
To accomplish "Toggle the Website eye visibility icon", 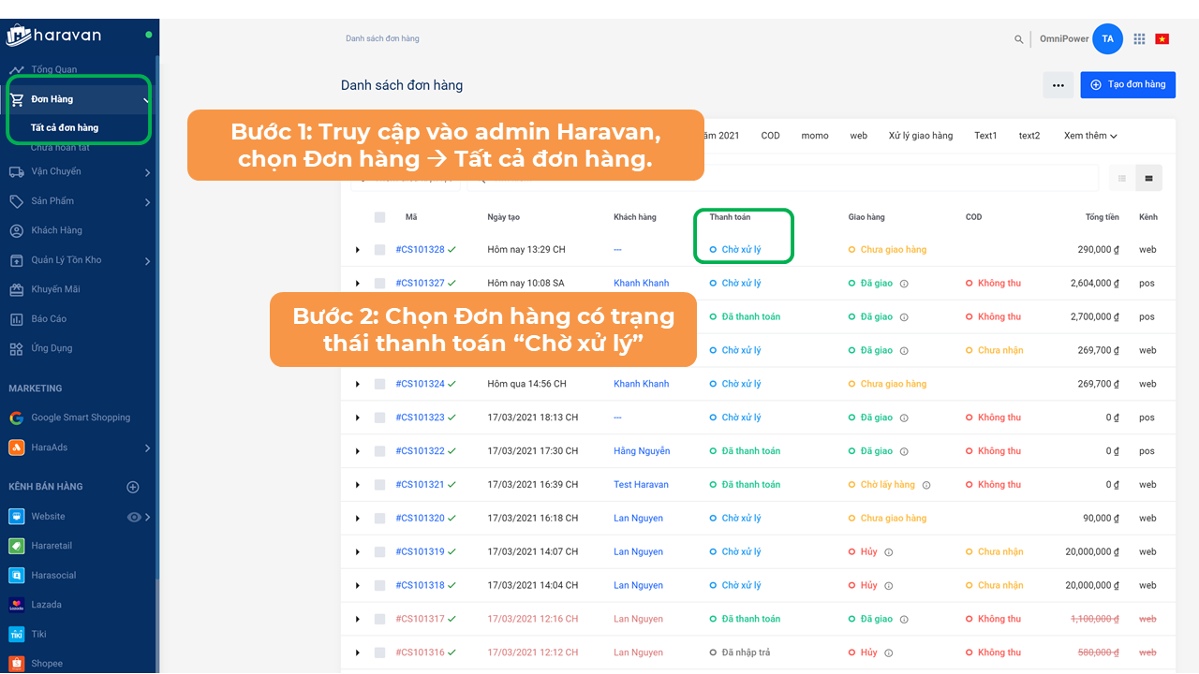I will (x=134, y=517).
